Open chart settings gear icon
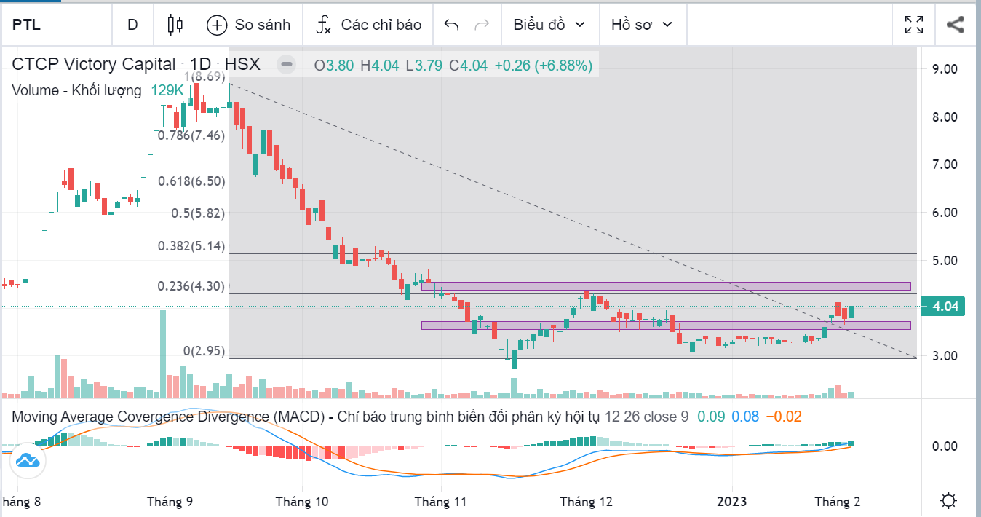This screenshot has height=517, width=981. tap(948, 502)
